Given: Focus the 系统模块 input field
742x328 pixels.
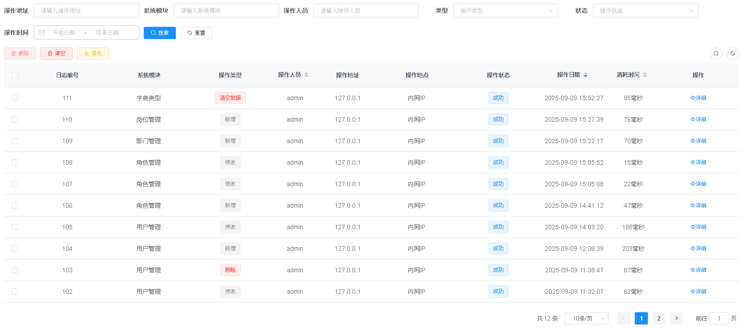Looking at the screenshot, I should pos(226,11).
